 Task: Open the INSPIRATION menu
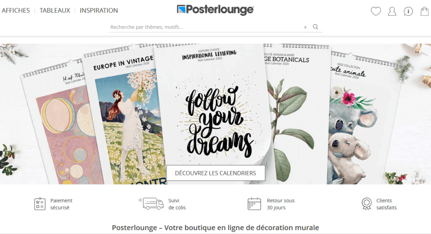[x=98, y=10]
